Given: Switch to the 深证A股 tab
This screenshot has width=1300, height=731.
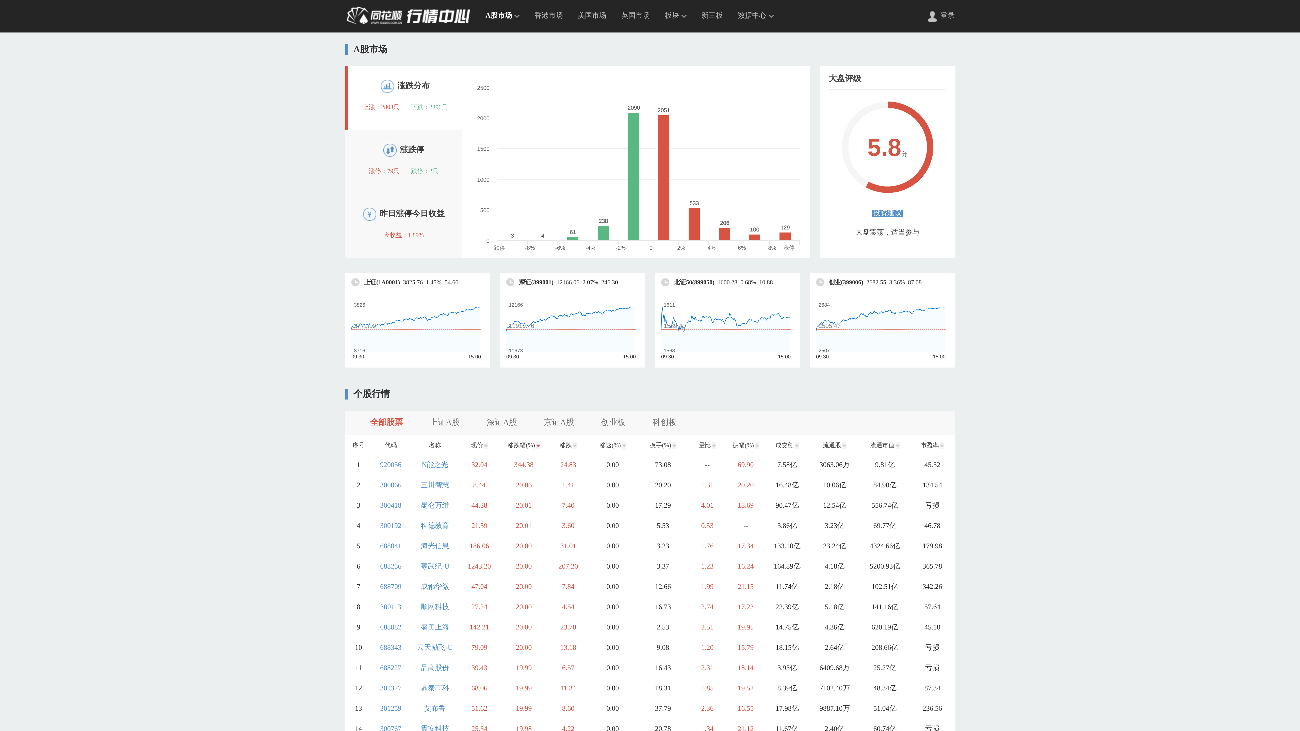Looking at the screenshot, I should tap(502, 422).
